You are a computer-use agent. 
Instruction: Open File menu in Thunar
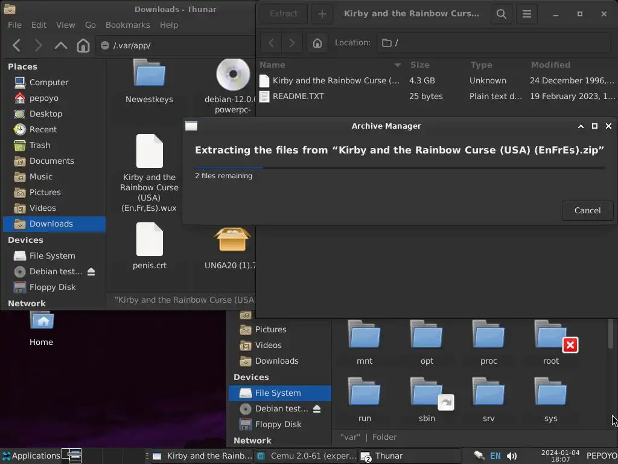tap(14, 25)
